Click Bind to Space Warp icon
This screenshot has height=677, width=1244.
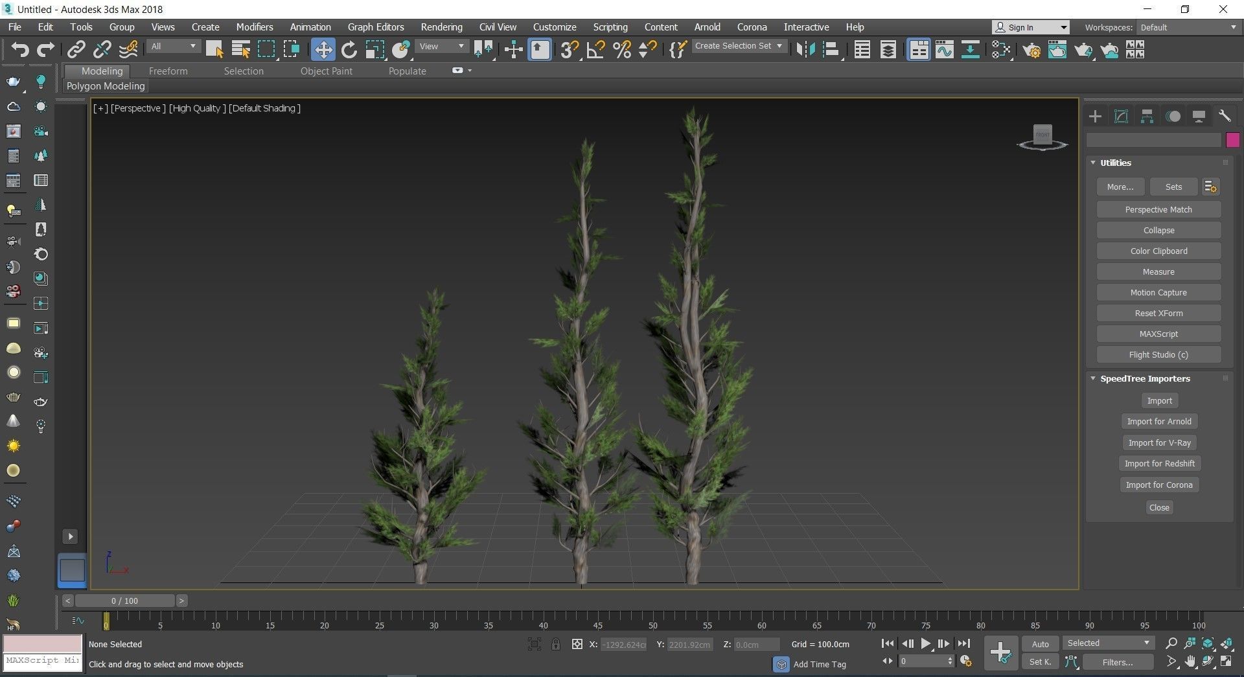click(128, 49)
